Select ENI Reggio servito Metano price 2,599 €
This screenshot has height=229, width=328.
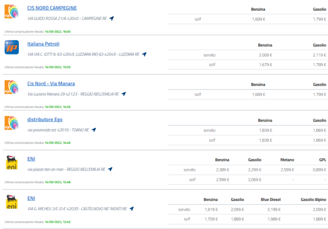pos(287,170)
